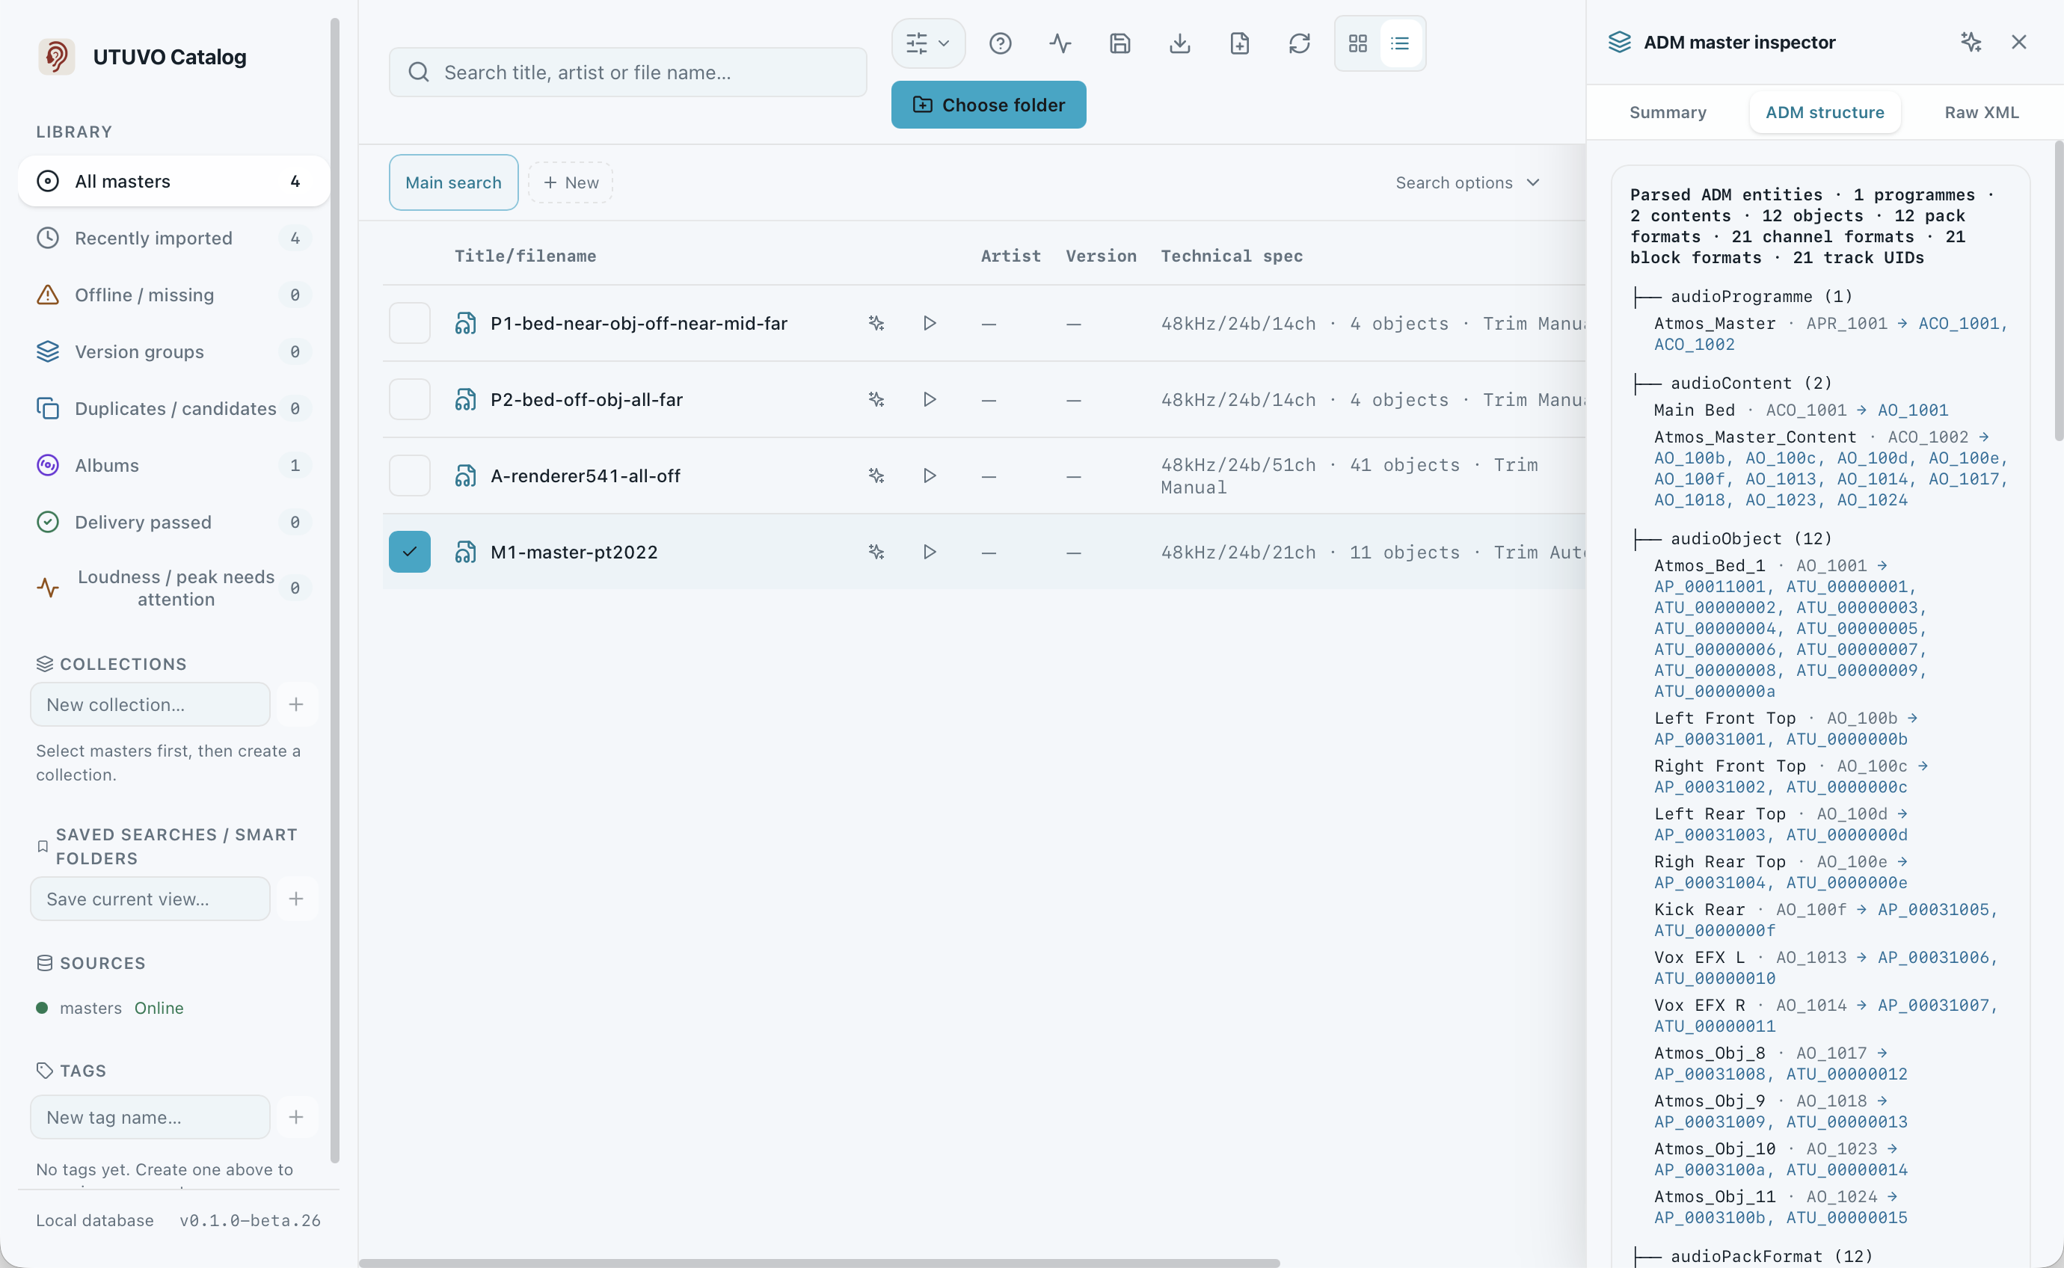Open Duplicates / candidates filter

point(173,408)
